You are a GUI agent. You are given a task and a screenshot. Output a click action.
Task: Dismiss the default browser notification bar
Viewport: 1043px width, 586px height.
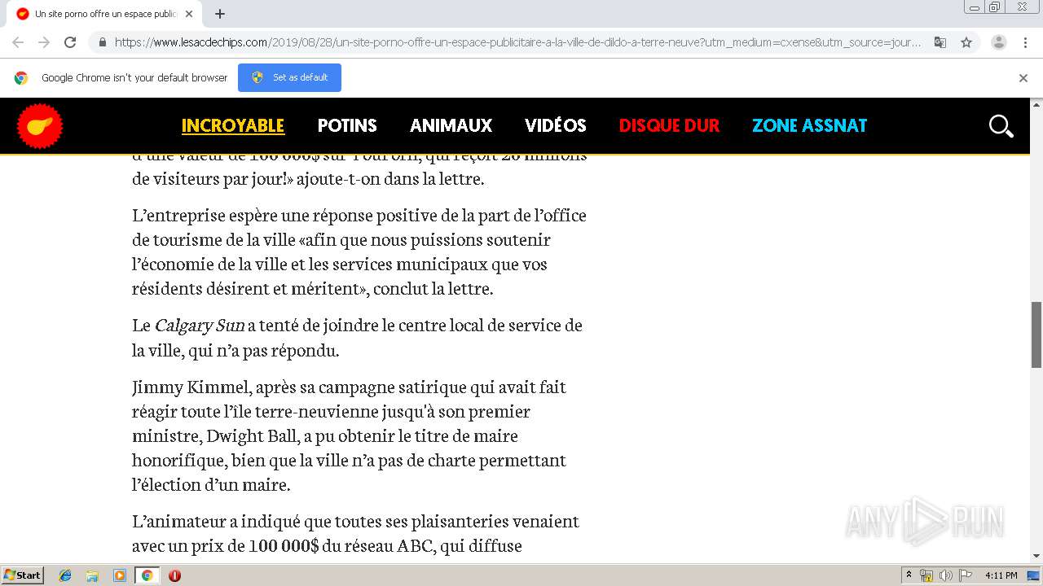click(1023, 78)
